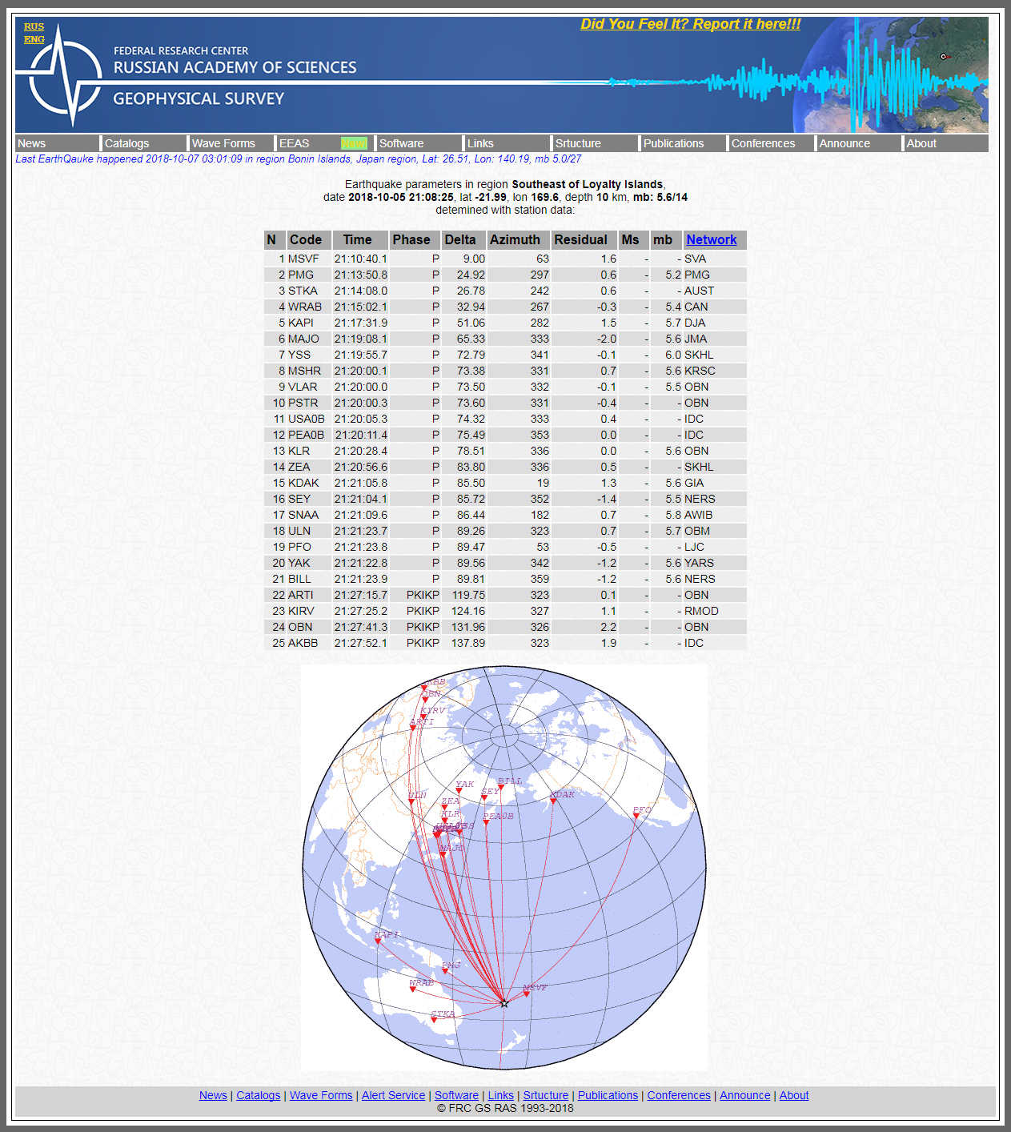This screenshot has width=1011, height=1132.
Task: Open the footer Wave Forms link
Action: coord(321,1095)
